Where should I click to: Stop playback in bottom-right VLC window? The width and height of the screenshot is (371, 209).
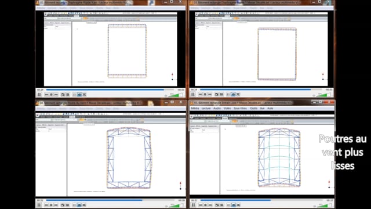click(205, 205)
